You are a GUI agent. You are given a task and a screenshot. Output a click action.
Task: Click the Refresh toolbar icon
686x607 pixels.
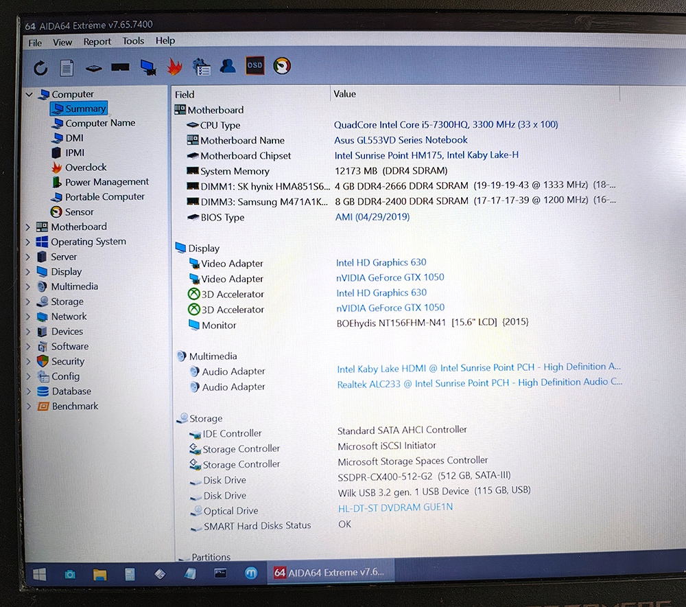click(40, 68)
